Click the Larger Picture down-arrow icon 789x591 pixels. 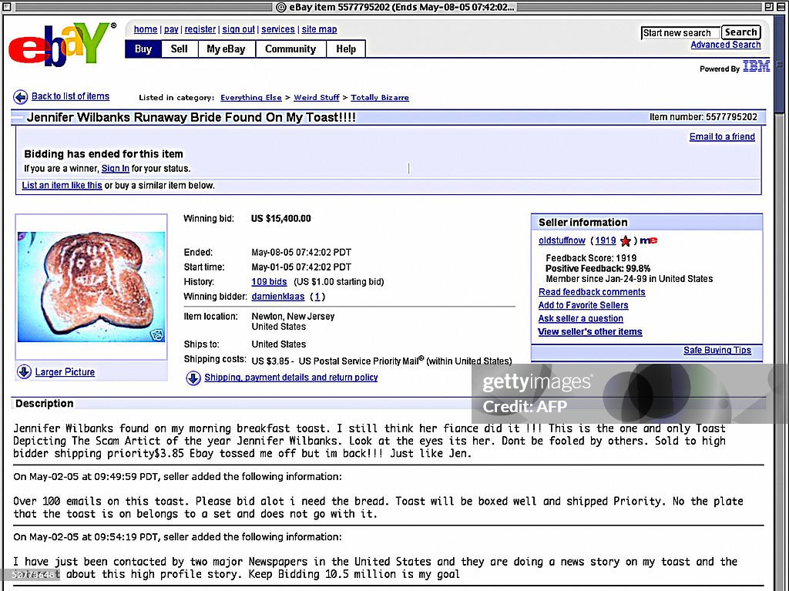[x=24, y=372]
